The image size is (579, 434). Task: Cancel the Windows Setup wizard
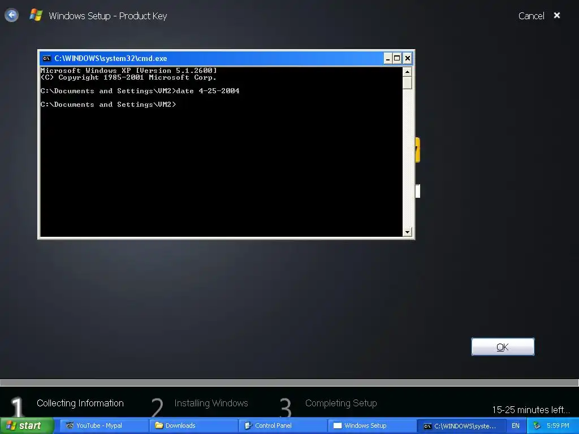point(531,16)
